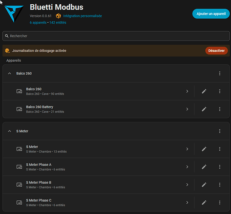Click 'Journalisation de débogage activée' text
Screen dimensions: 231x214
(x=39, y=51)
